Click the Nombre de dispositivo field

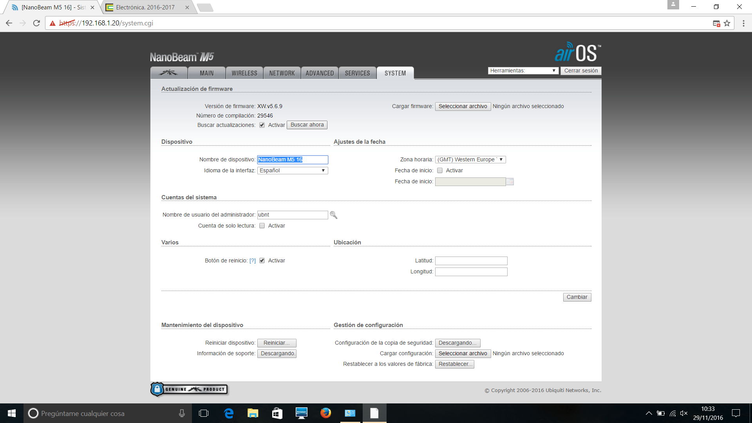pyautogui.click(x=293, y=160)
